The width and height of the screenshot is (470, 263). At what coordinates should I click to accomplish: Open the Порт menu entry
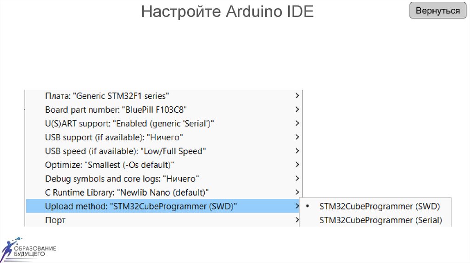coord(163,220)
